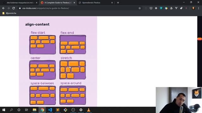Click the orange marker at the right edge of the page
The width and height of the screenshot is (202, 113).
pyautogui.click(x=199, y=39)
